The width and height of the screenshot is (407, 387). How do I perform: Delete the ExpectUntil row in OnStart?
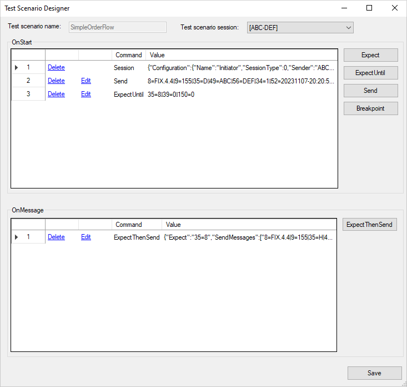click(x=56, y=94)
